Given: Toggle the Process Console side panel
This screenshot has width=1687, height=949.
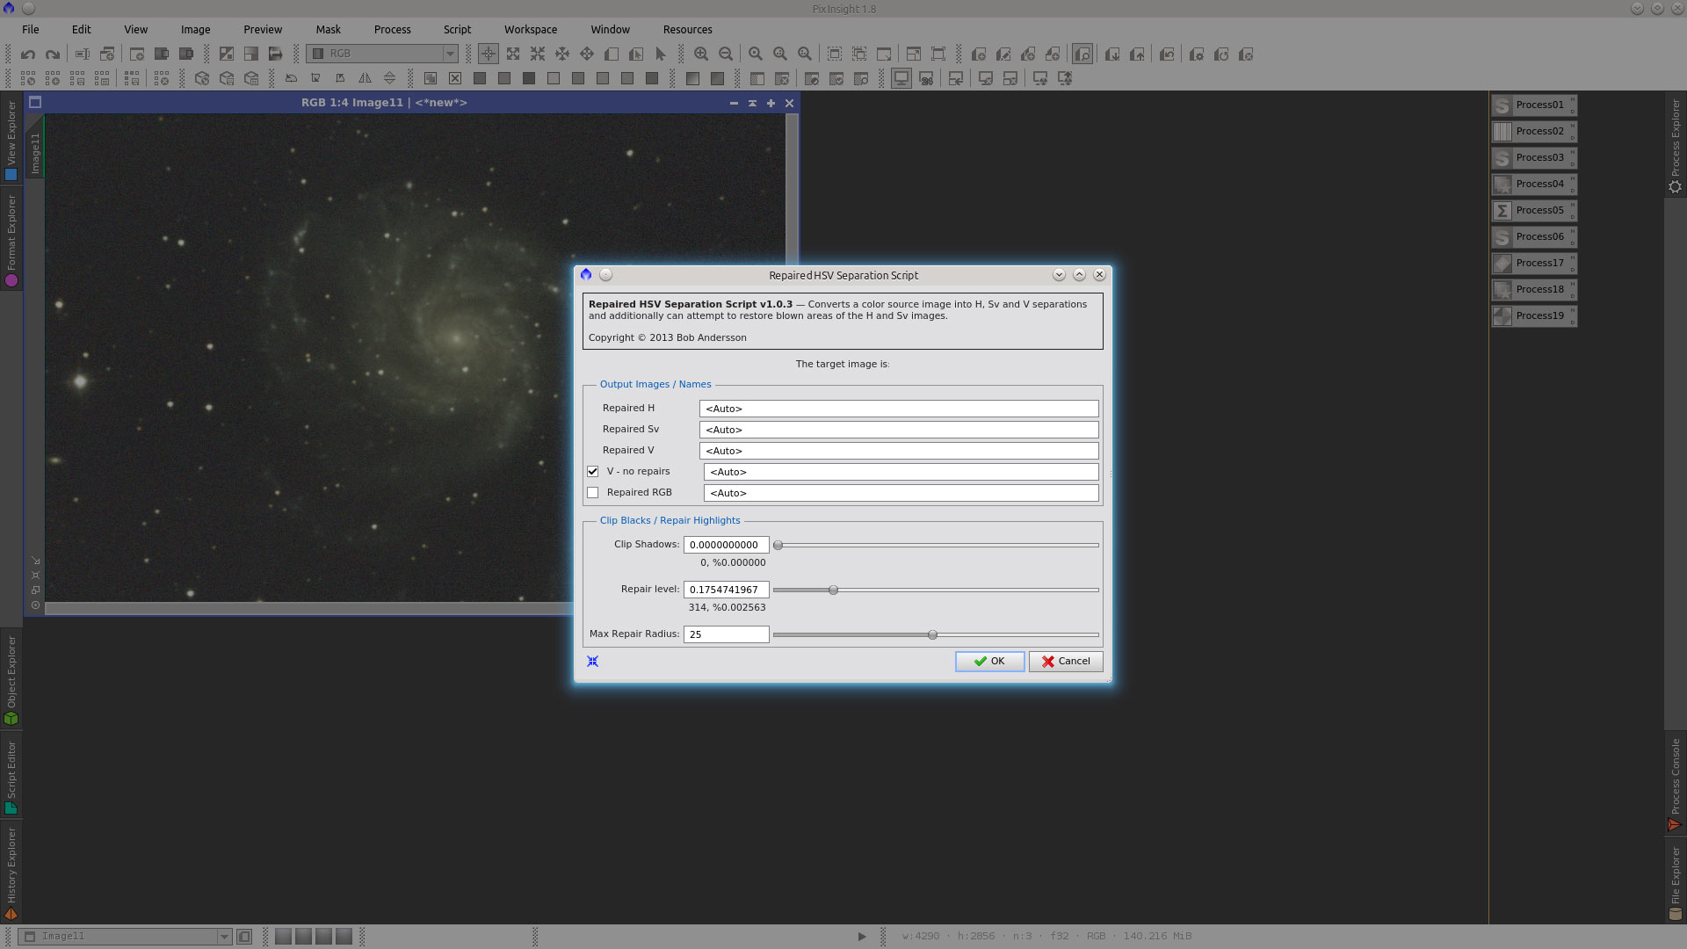Looking at the screenshot, I should point(1675,782).
